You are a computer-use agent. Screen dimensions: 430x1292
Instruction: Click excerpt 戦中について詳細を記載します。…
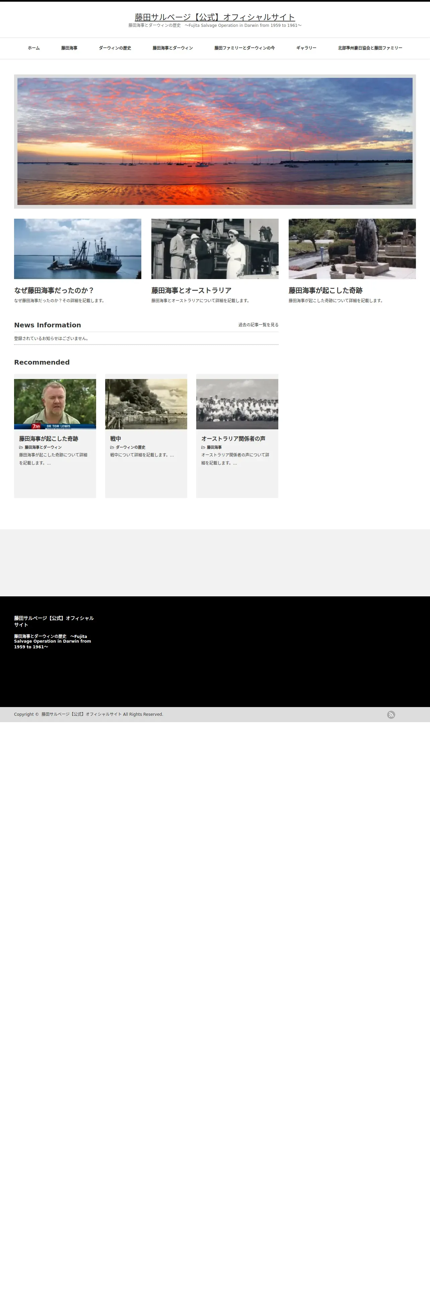click(142, 455)
